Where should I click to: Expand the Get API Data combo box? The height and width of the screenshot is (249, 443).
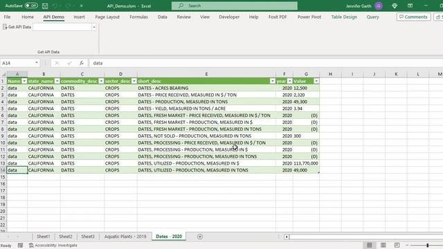tap(94, 27)
